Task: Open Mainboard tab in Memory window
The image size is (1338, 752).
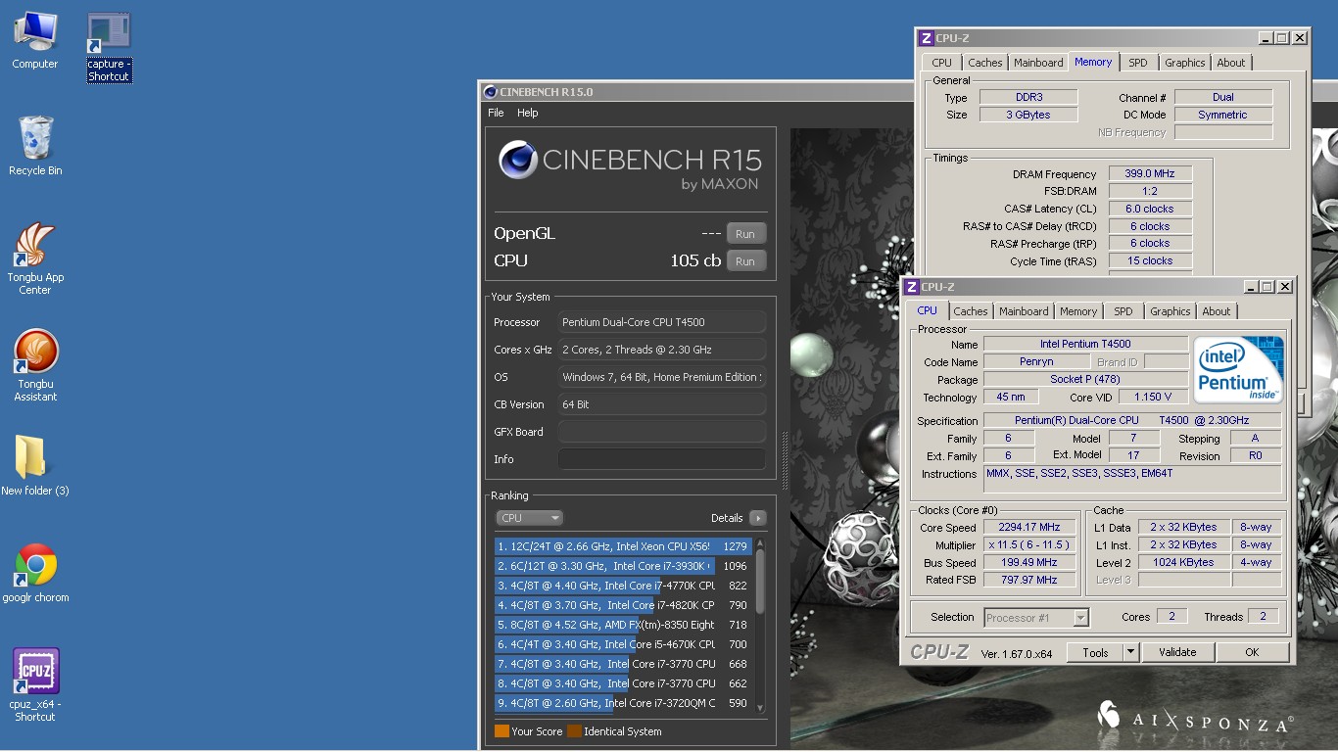Action: (1038, 63)
